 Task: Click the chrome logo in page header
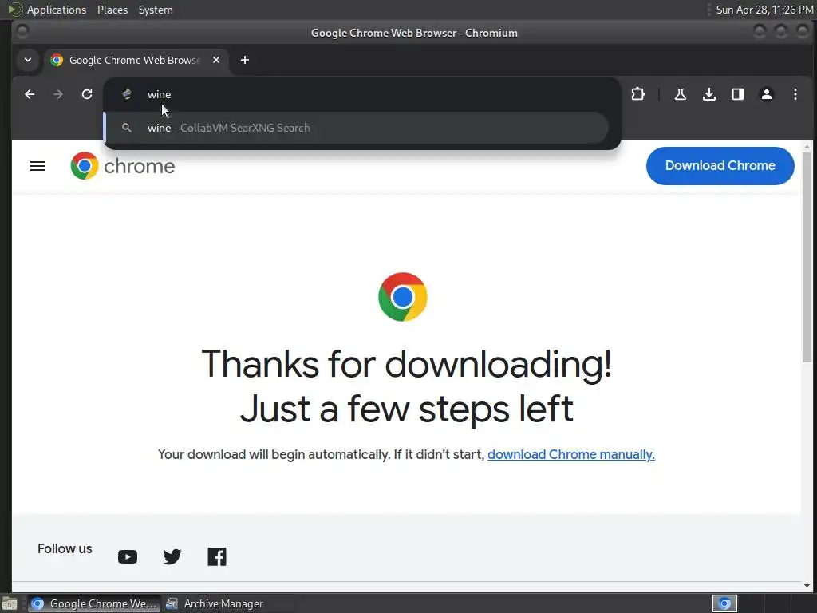point(123,166)
